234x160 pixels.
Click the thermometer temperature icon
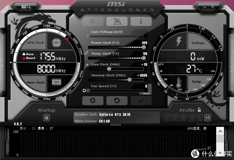coord(179,83)
